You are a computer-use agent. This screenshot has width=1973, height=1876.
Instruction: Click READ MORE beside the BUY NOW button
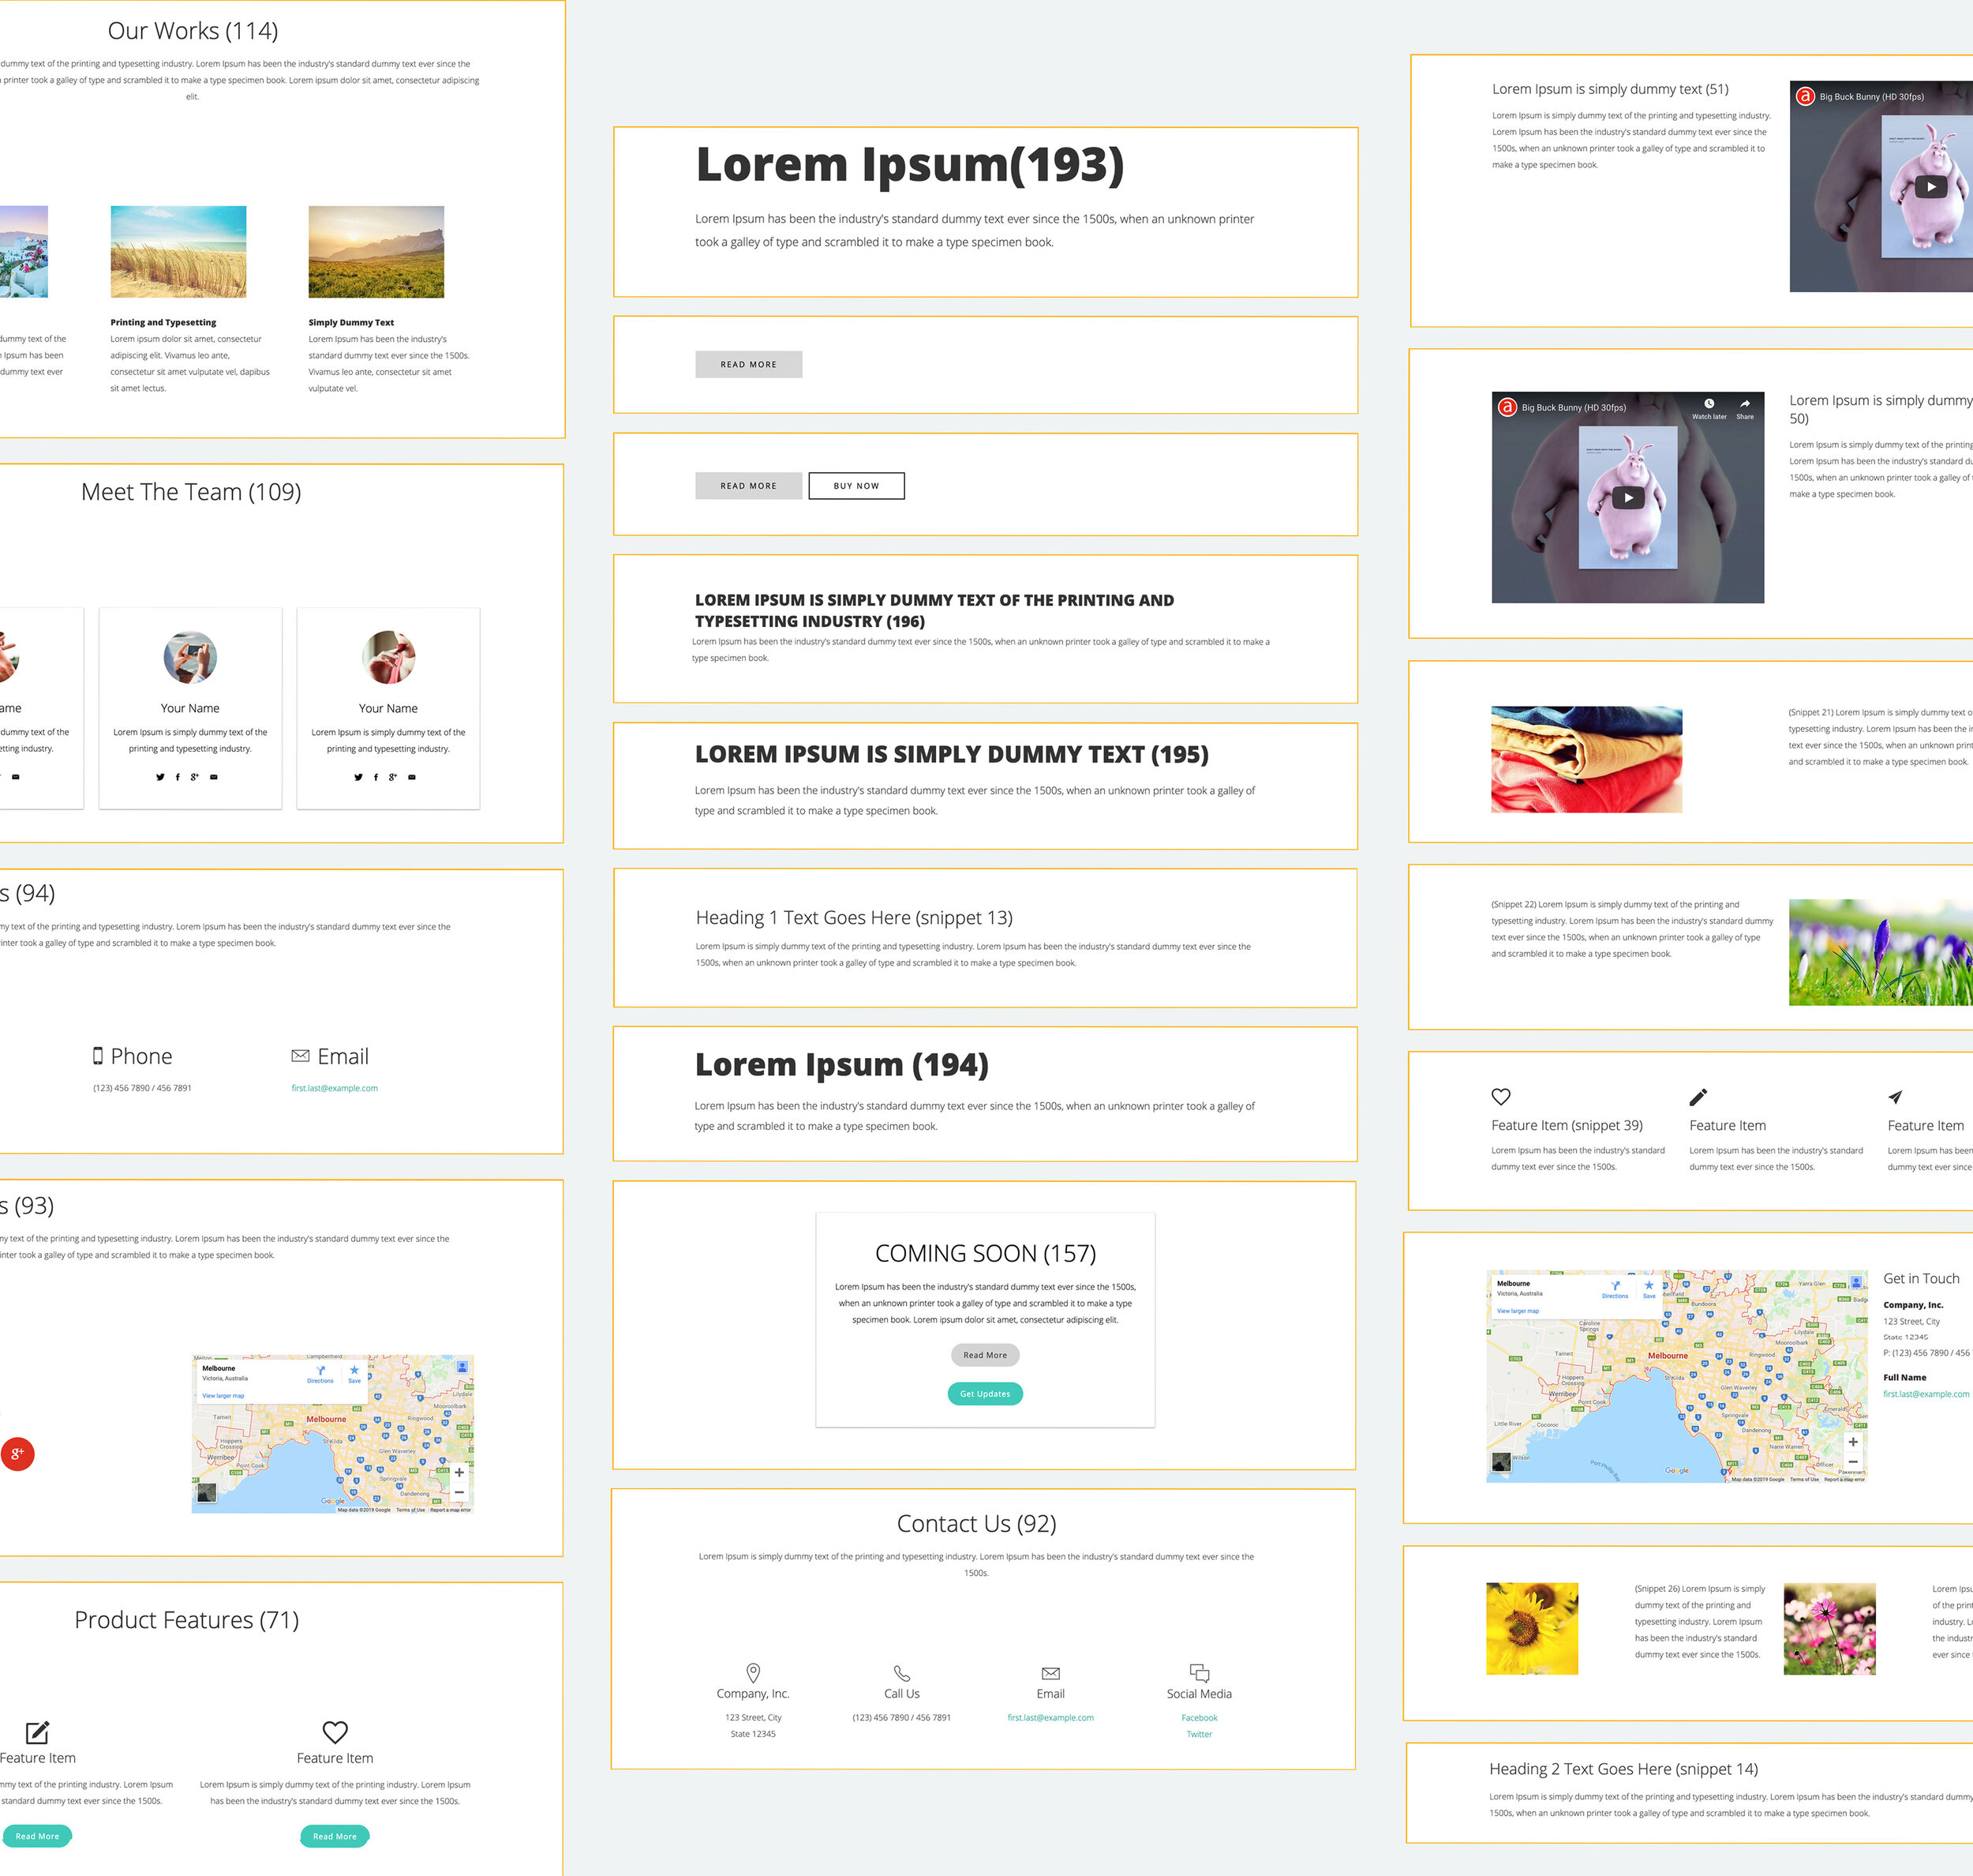747,486
